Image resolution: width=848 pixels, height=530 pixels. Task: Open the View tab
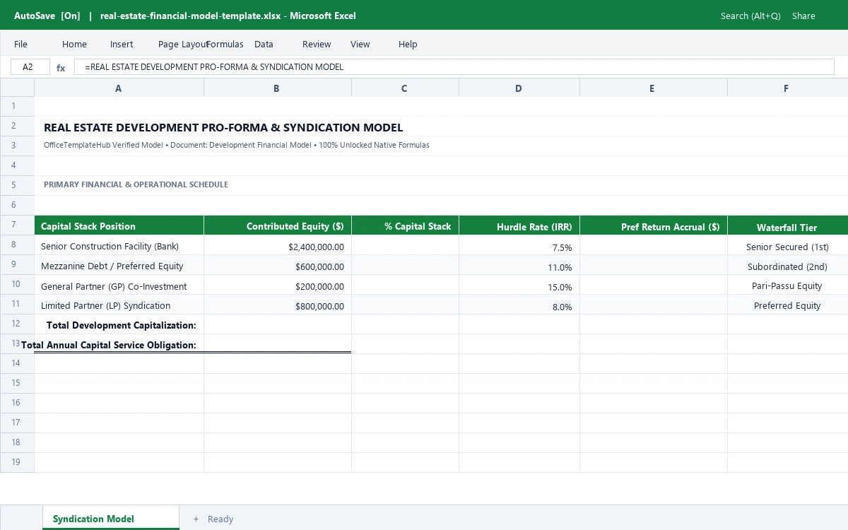tap(360, 44)
